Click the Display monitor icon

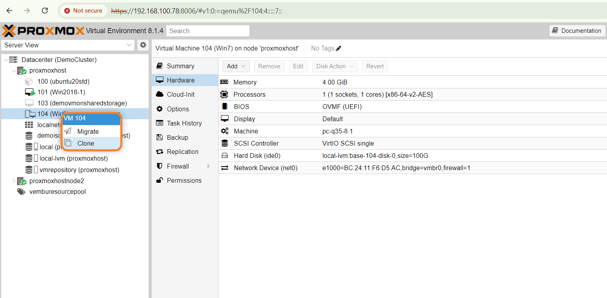224,119
